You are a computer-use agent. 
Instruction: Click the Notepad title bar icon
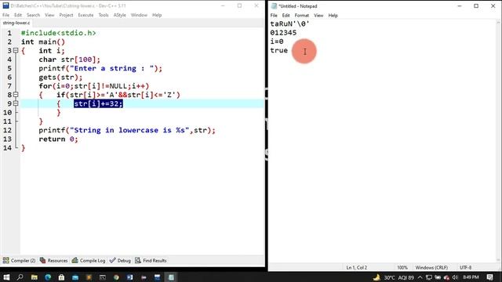click(x=274, y=6)
